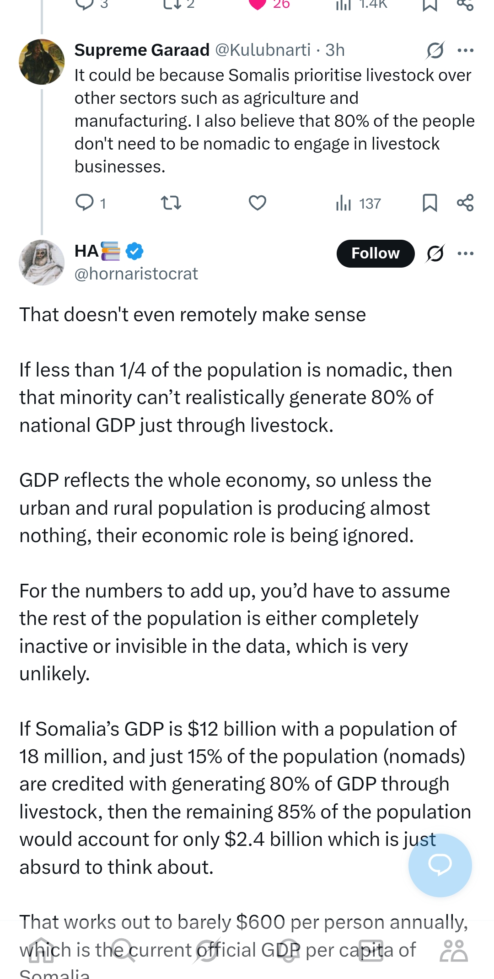
Task: Open the Messages tab in bottom bar
Action: click(x=371, y=951)
